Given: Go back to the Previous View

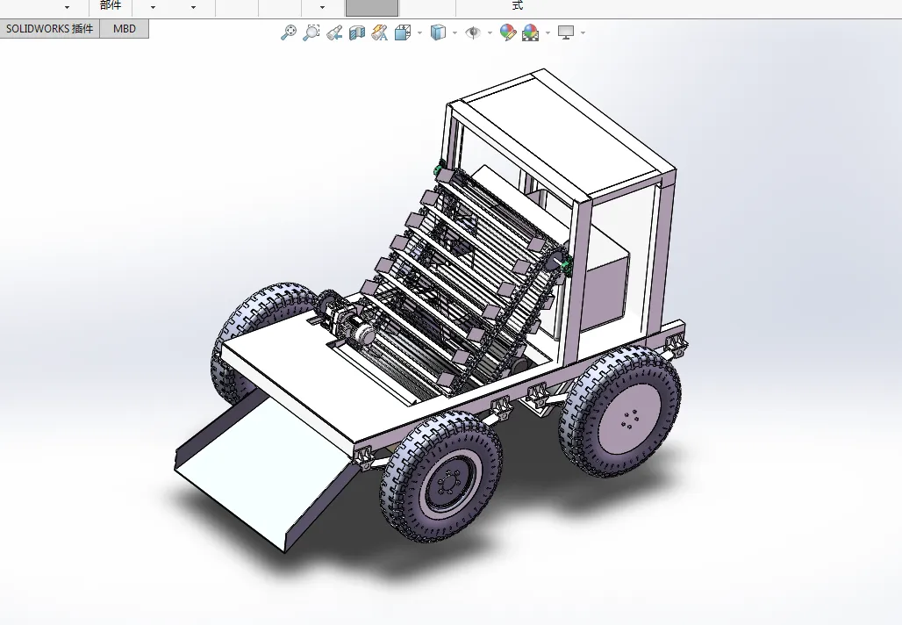Looking at the screenshot, I should pyautogui.click(x=334, y=32).
